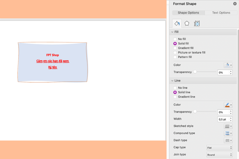This screenshot has height=159, width=239.
Task: Increase the Fill Transparency stepper
Action: pos(231,71)
